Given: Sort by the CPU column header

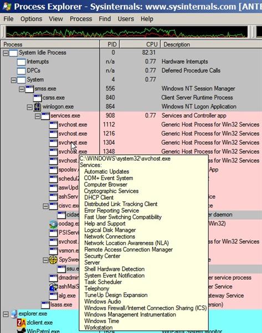Looking at the screenshot, I should (x=140, y=44).
